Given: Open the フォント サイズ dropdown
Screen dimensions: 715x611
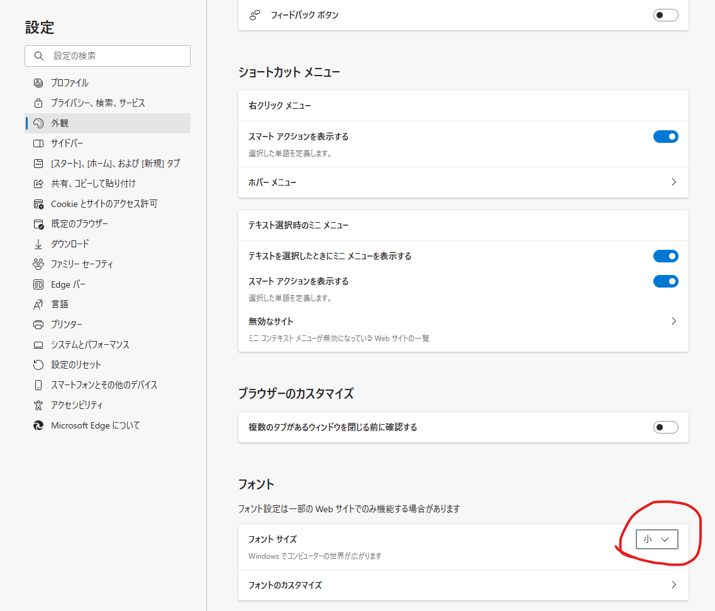Looking at the screenshot, I should pos(657,539).
